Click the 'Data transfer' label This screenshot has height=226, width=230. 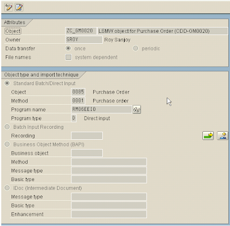(x=20, y=48)
